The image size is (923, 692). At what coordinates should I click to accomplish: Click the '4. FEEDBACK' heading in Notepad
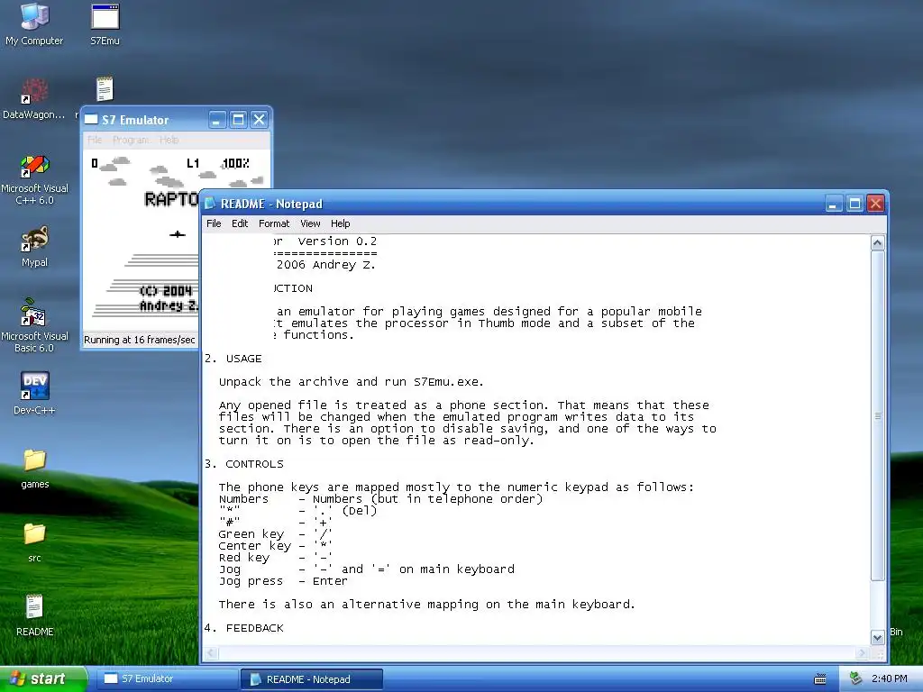[243, 628]
